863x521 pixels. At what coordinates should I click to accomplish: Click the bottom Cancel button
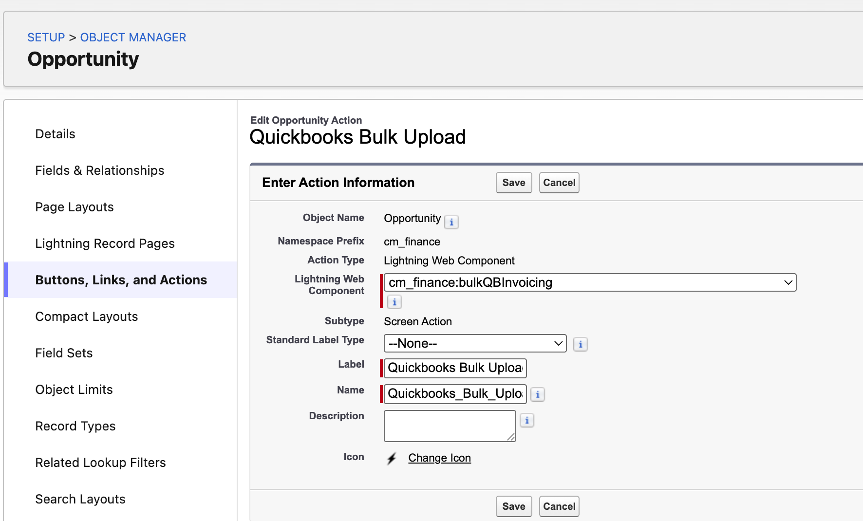pos(559,506)
